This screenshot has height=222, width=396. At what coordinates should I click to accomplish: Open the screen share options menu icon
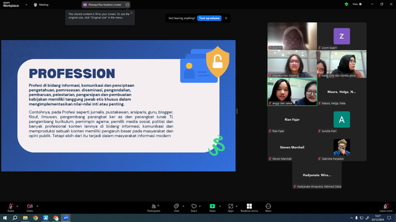127,4
